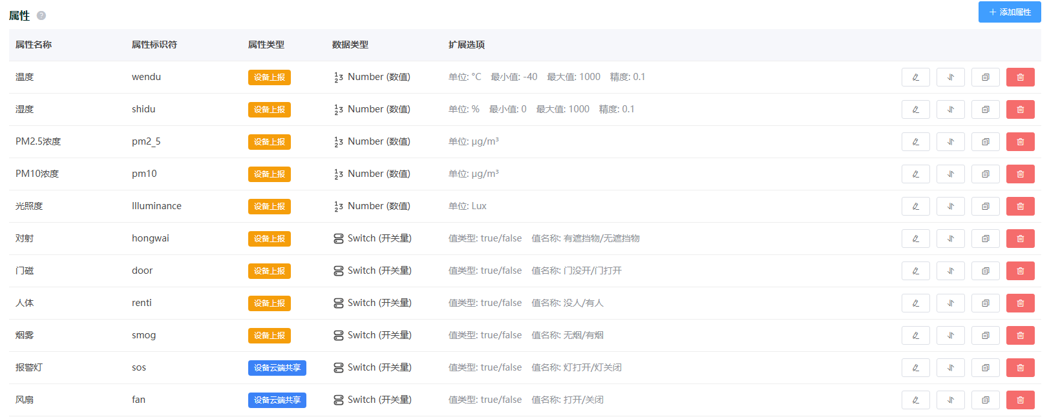Edit the 温度 property row

tap(915, 77)
